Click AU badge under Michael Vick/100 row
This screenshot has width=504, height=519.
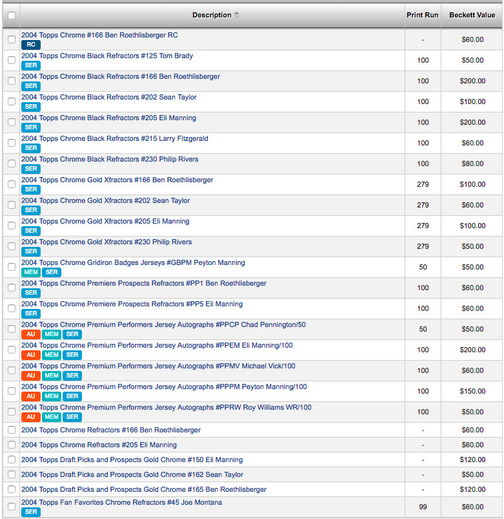31,376
